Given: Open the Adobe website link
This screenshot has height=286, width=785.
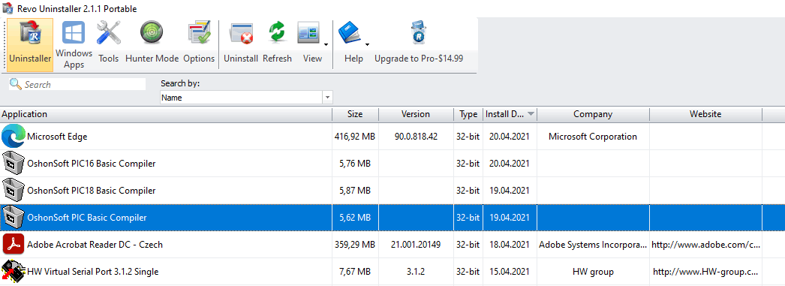Looking at the screenshot, I should click(x=705, y=245).
